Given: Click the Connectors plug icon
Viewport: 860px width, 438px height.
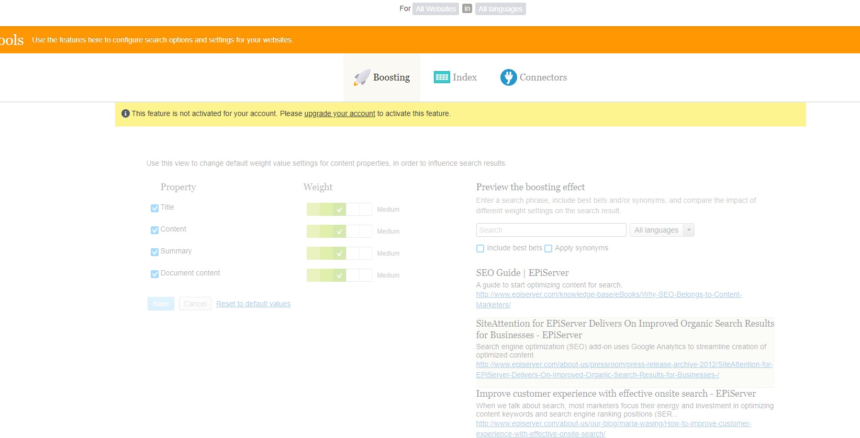Looking at the screenshot, I should pyautogui.click(x=508, y=77).
